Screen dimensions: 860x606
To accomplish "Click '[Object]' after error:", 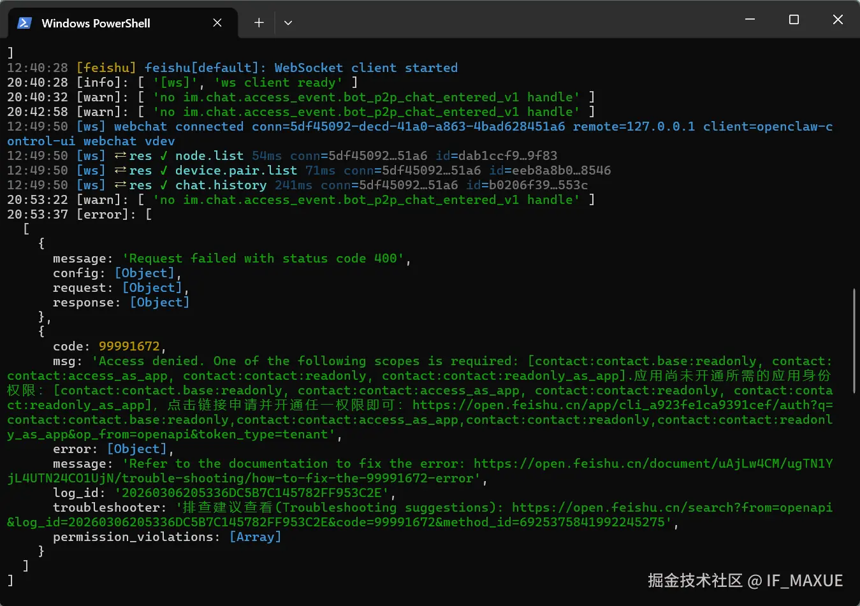I will (x=137, y=449).
